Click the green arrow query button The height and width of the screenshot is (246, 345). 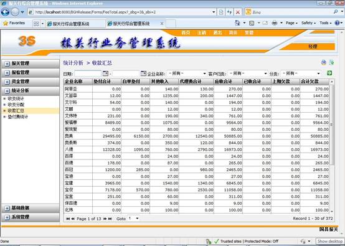(329, 73)
